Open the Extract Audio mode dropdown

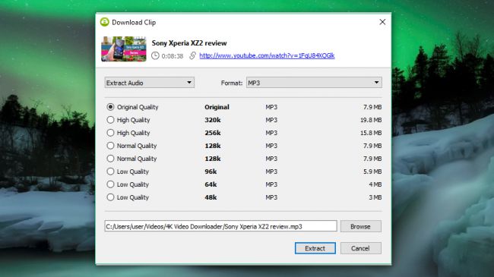click(149, 83)
